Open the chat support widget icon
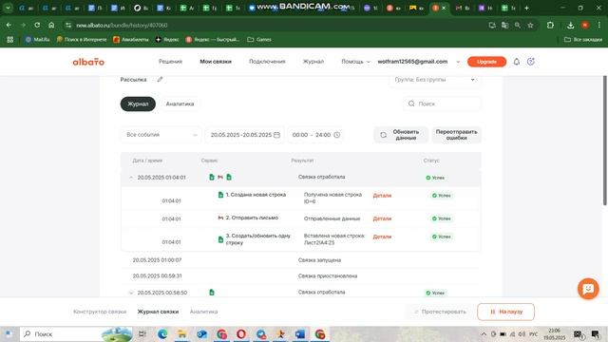The width and height of the screenshot is (608, 342). point(588,289)
